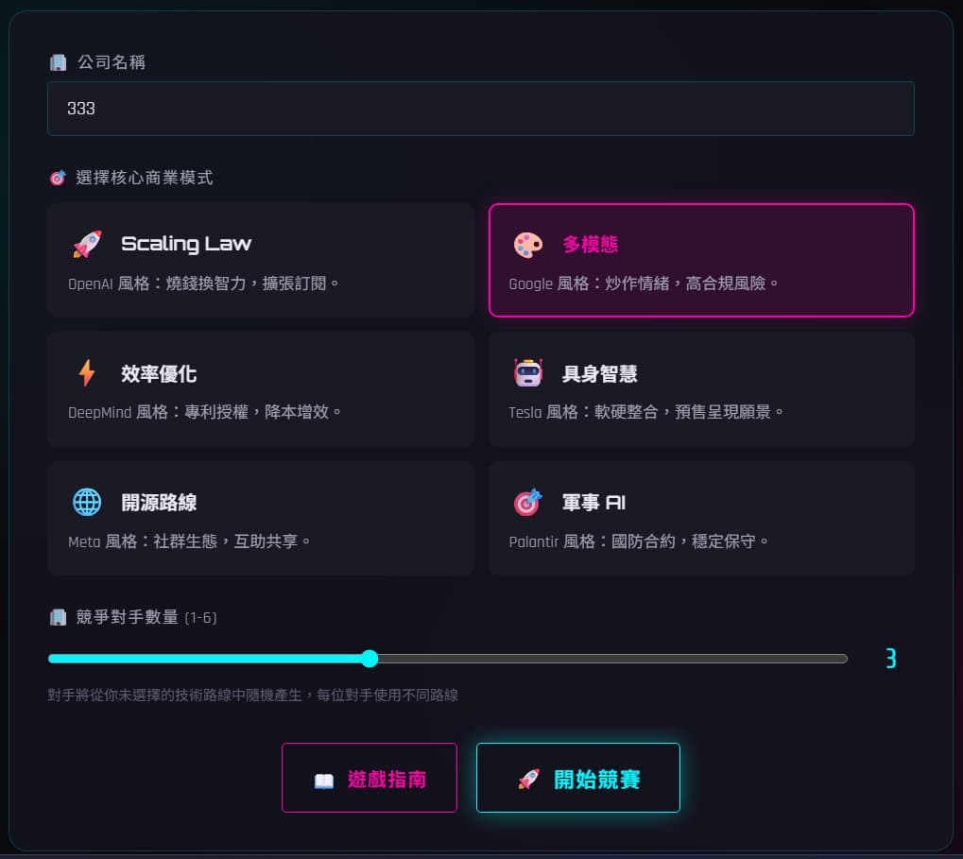Click the rocket icon on the Scaling Law card

pos(87,243)
